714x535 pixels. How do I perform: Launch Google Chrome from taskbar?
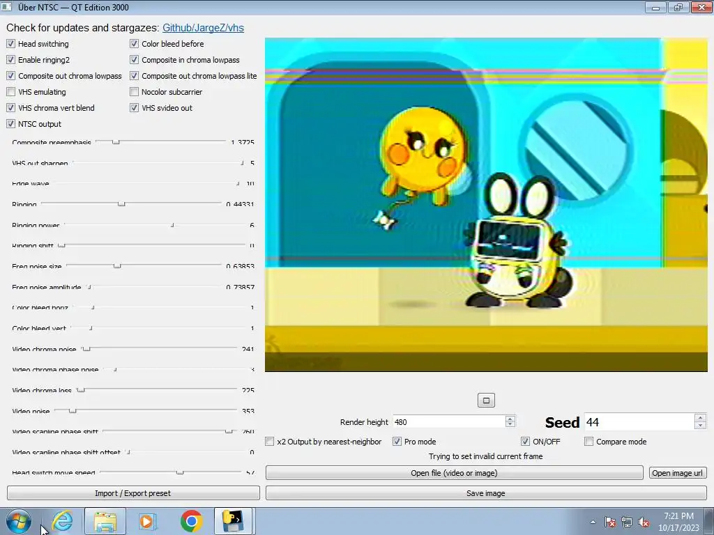pos(191,521)
